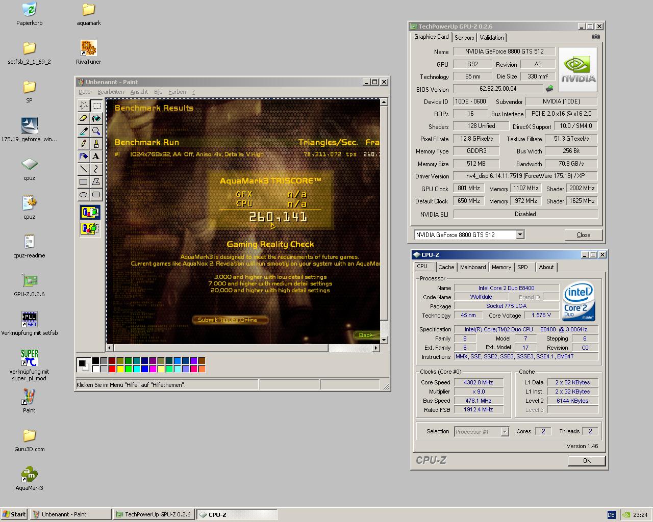Viewport: 653px width, 522px height.
Task: Select the rectangular Select tool in Paint
Action: click(96, 106)
